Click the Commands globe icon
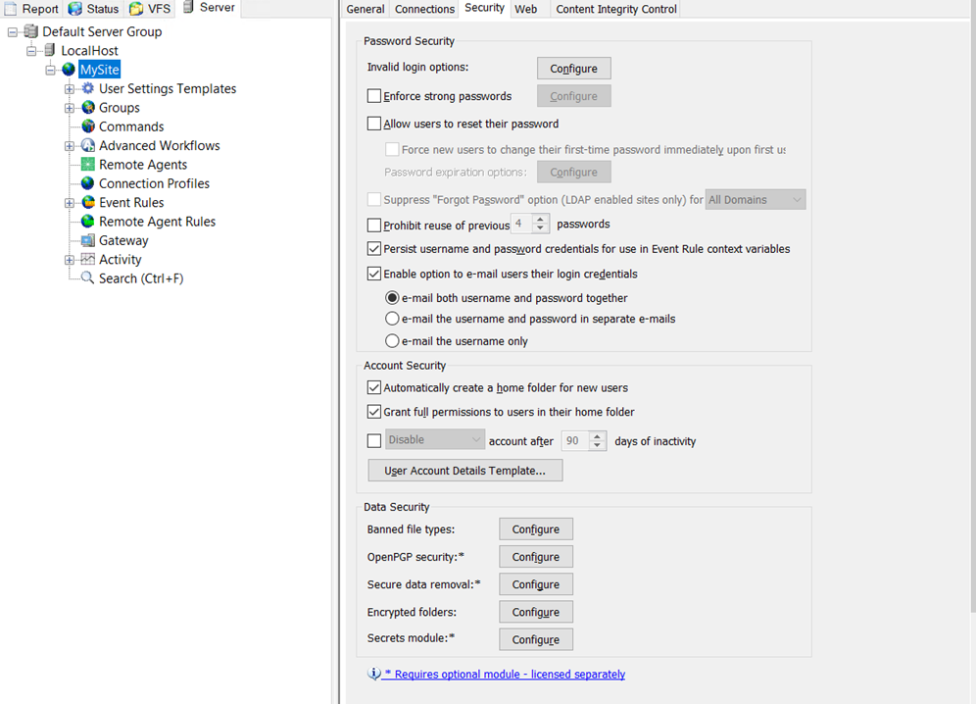This screenshot has width=976, height=704. pos(88,126)
